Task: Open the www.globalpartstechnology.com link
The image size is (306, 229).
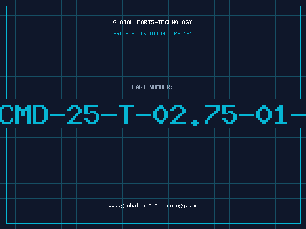Action: pos(153,206)
